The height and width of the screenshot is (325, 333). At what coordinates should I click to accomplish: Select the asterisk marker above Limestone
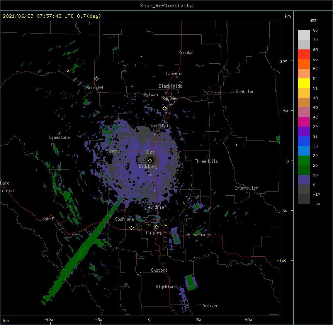[59, 134]
